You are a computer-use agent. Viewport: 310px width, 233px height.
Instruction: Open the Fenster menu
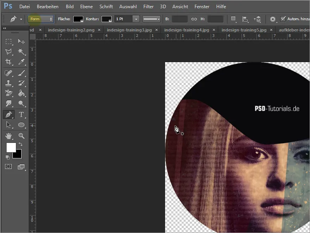[x=202, y=7]
